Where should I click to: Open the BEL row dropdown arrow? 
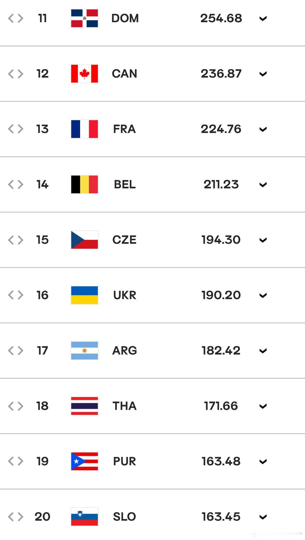pos(263,185)
